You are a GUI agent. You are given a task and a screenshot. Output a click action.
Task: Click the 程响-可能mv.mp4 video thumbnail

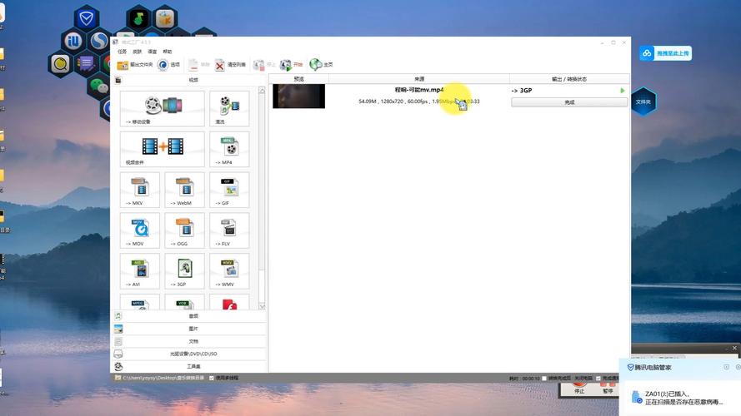(x=298, y=96)
